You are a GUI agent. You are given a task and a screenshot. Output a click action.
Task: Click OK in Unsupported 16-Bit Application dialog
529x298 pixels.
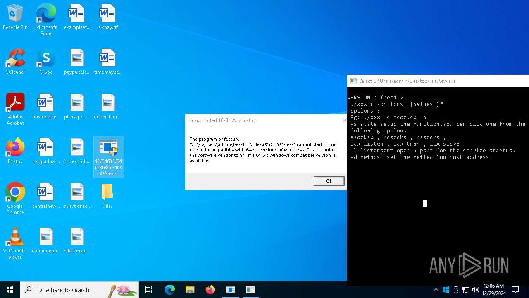coord(329,181)
